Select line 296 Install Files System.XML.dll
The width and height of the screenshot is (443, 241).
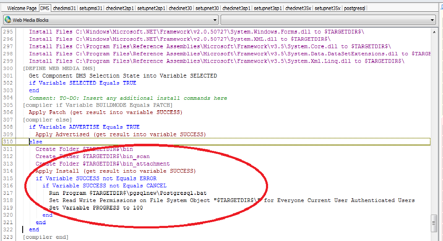pos(180,39)
